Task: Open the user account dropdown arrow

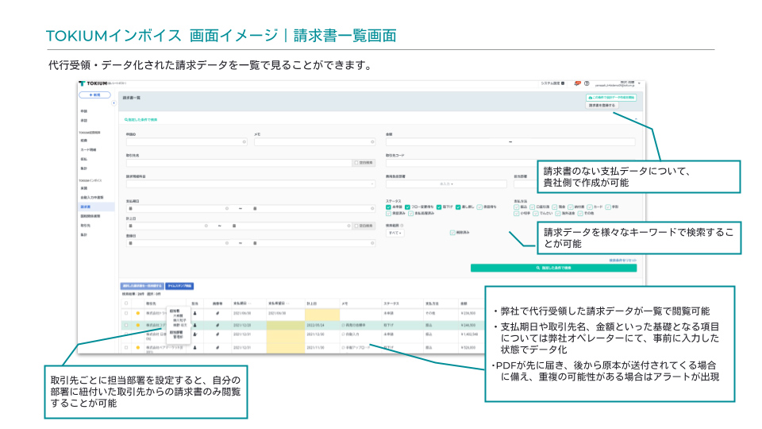Action: [x=639, y=83]
